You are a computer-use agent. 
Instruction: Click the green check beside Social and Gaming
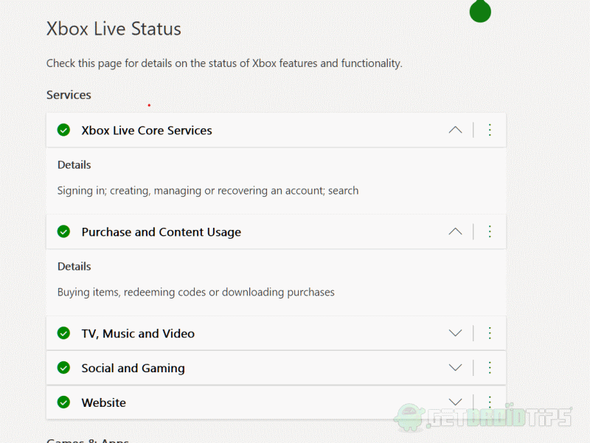pyautogui.click(x=63, y=368)
